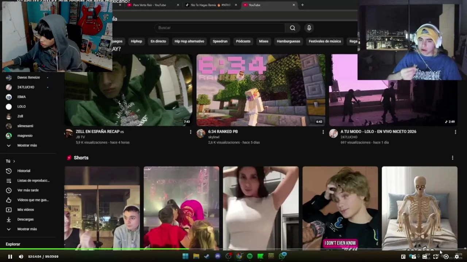
Task: Select the Speedrun filter chip
Action: click(x=220, y=41)
